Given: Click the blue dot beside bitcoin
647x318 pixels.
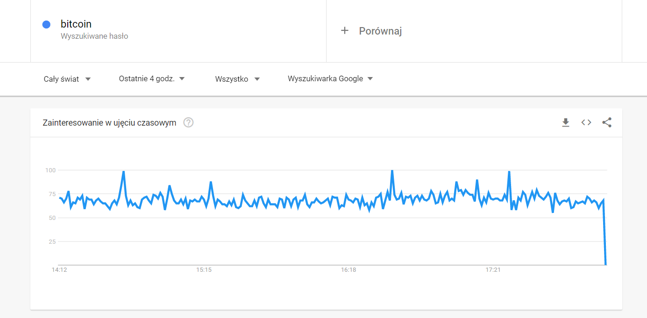Looking at the screenshot, I should (x=46, y=25).
